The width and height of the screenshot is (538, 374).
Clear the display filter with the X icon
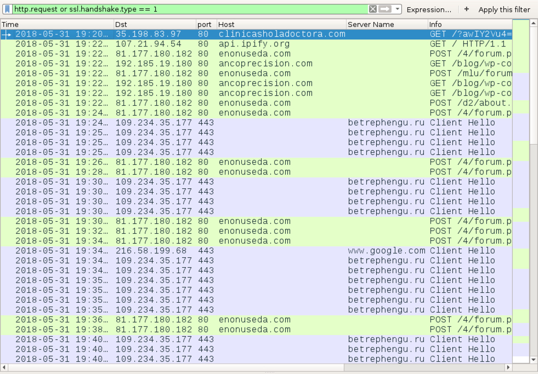click(x=372, y=9)
